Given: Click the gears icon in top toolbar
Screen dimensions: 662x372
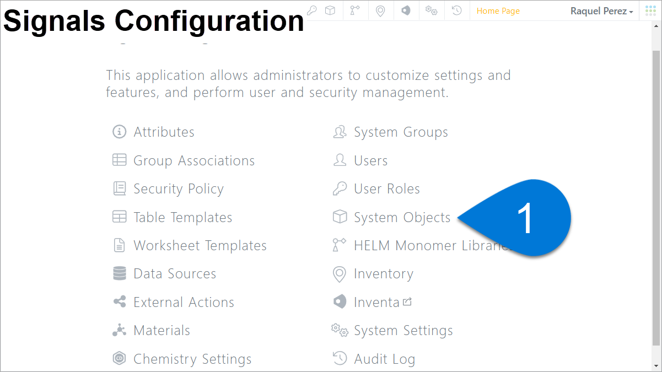Looking at the screenshot, I should coord(431,10).
